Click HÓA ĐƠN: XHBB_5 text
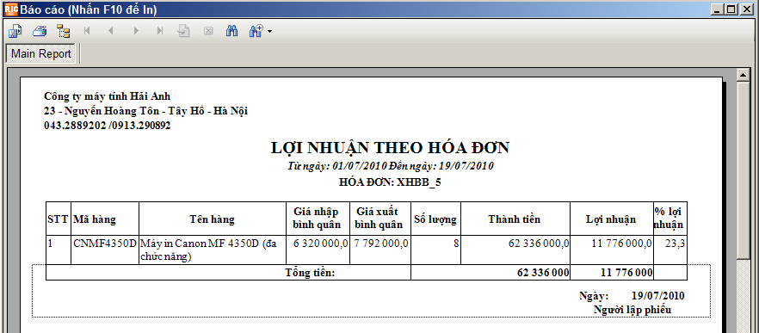This screenshot has width=759, height=333. click(390, 182)
